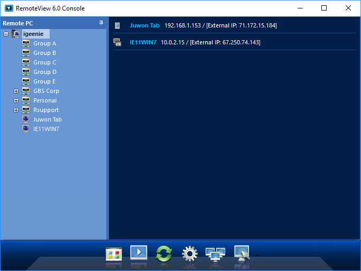Screen dimensions: 361x271
Task: Click the 192.168.1.153 address text
Action: click(182, 25)
